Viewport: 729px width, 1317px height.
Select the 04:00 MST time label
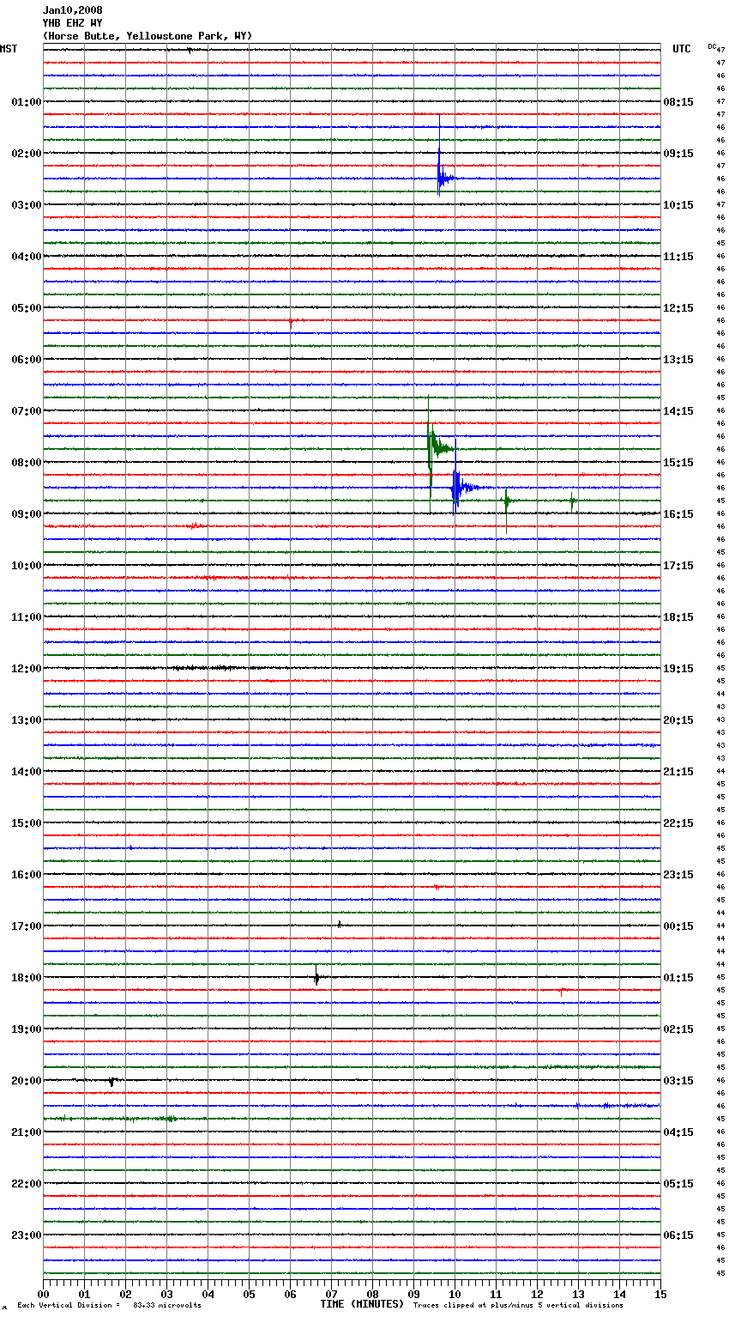point(27,257)
